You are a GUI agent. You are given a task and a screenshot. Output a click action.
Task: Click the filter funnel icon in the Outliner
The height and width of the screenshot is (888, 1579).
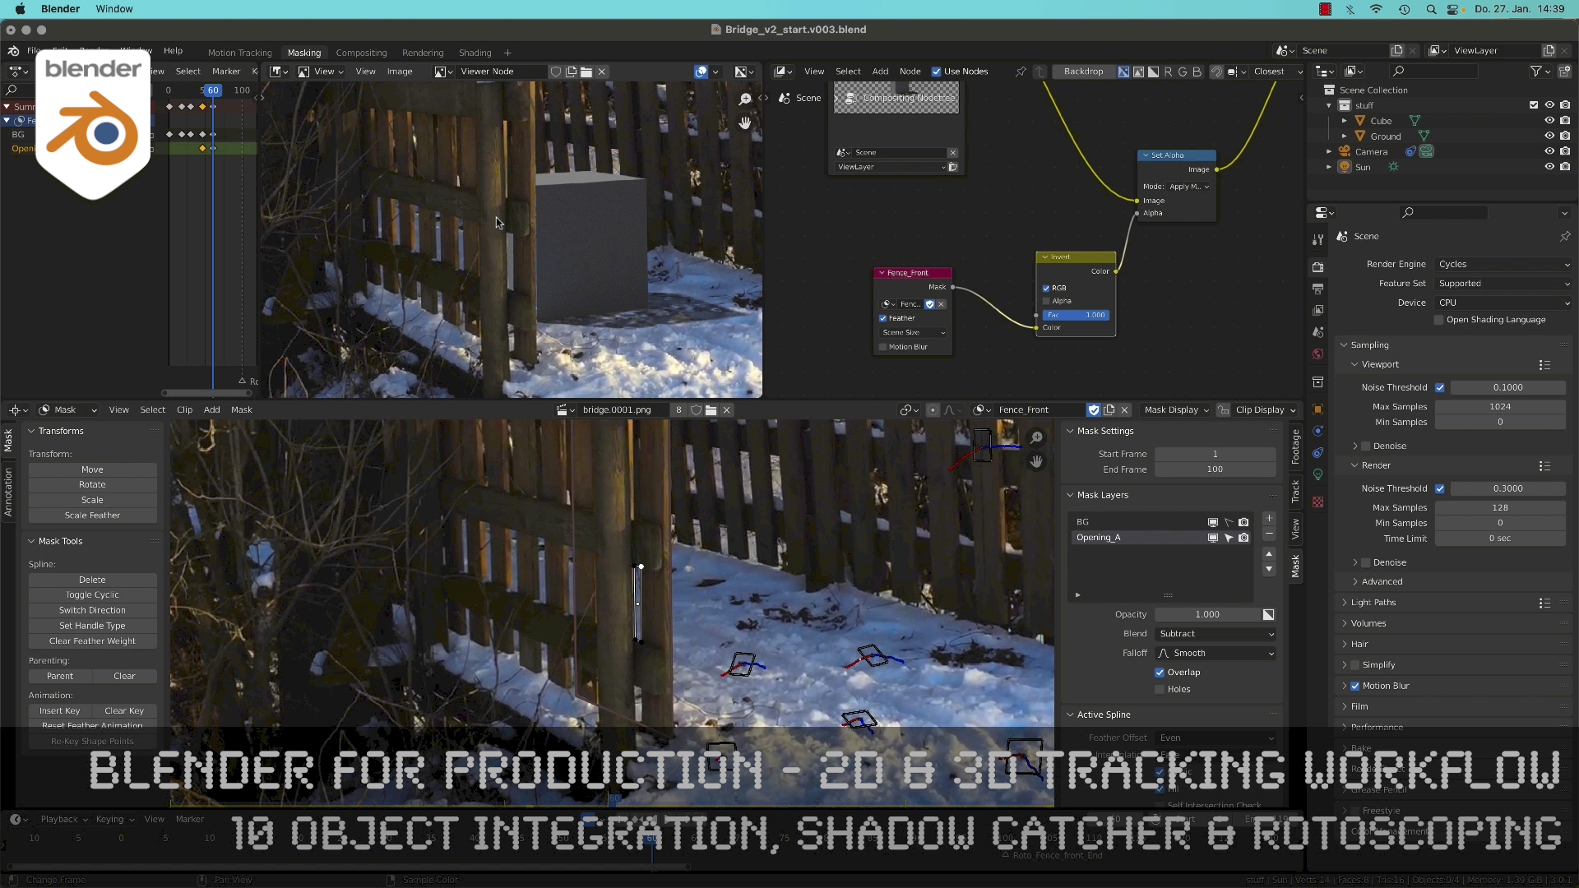(1537, 71)
